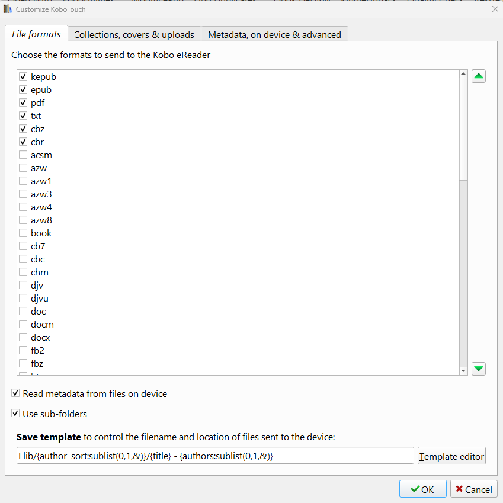Enable the azw4 format
The width and height of the screenshot is (503, 503).
pos(23,207)
